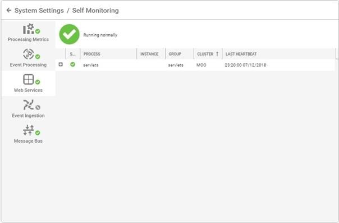Select the Processing Metrics label
Screen dimensions: 339x223
pos(28,39)
